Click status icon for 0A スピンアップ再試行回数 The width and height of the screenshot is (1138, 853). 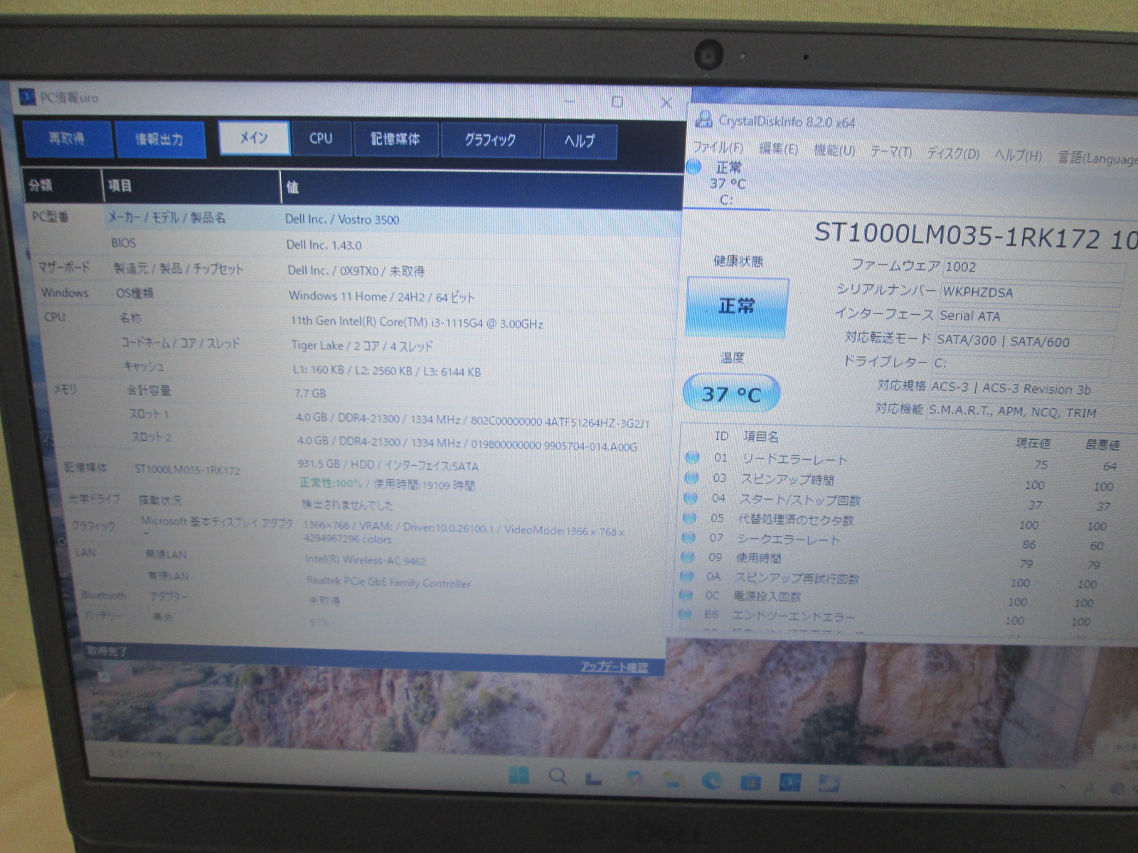point(687,576)
